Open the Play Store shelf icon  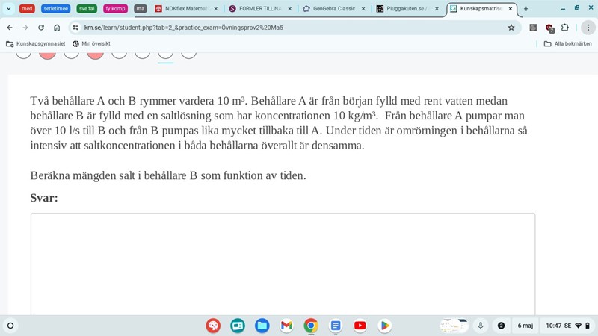click(384, 326)
